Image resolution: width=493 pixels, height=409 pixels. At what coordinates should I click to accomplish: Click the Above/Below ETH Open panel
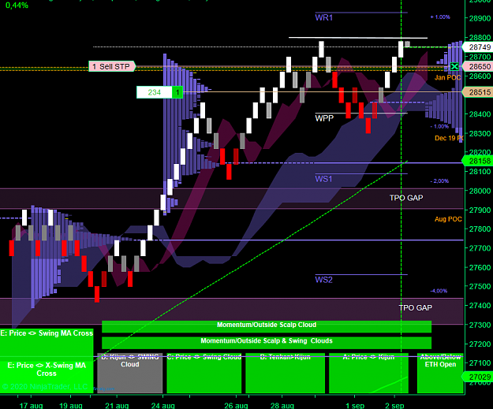[440, 373]
